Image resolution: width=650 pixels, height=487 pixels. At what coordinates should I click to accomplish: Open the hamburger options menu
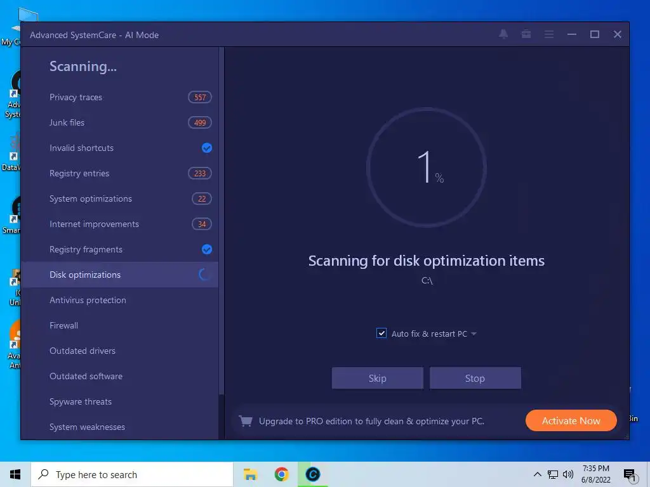(549, 34)
